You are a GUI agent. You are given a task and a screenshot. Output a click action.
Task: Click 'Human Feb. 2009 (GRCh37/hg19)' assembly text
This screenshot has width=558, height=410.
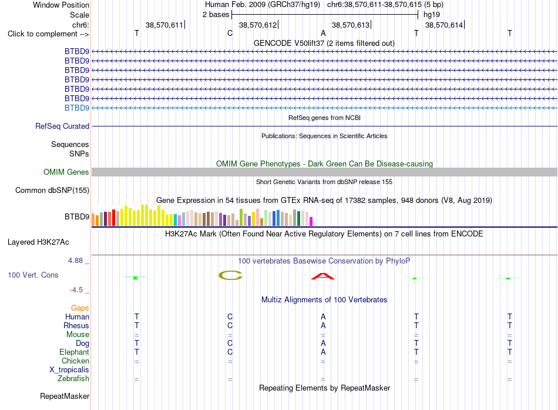[263, 5]
